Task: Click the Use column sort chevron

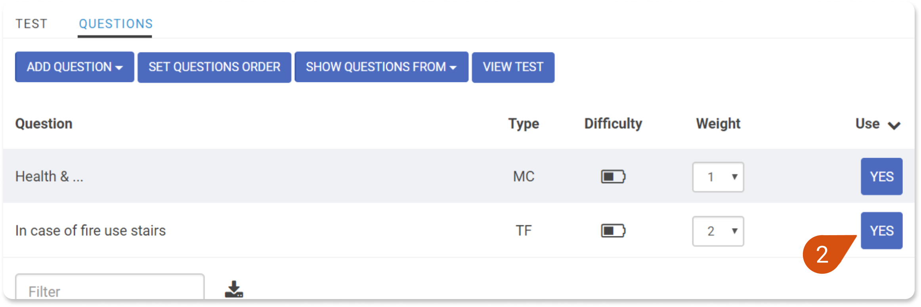Action: (x=894, y=125)
